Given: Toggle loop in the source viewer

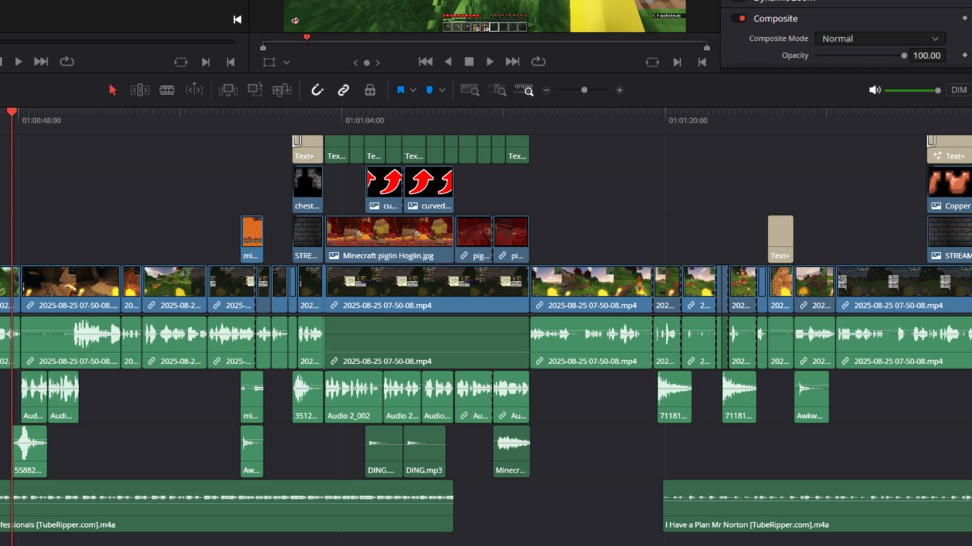Looking at the screenshot, I should click(x=67, y=61).
